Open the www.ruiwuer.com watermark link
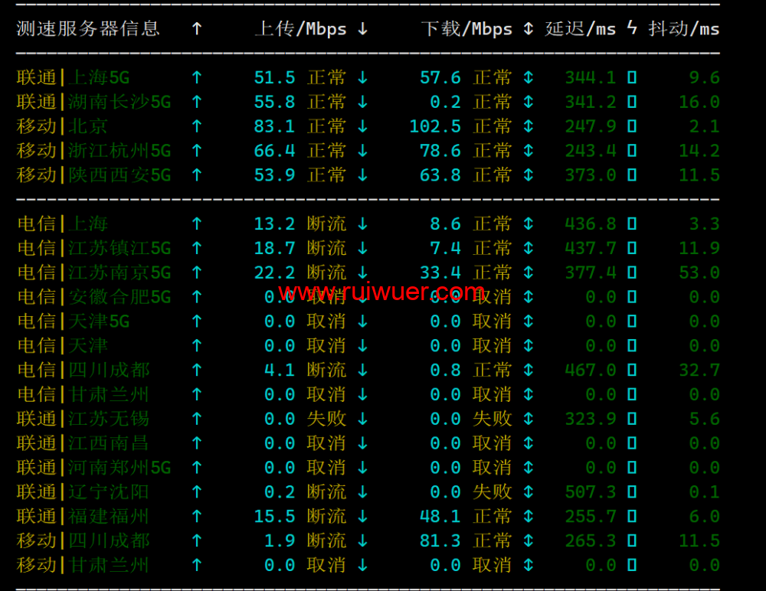Screen dimensions: 766x591 (x=381, y=292)
